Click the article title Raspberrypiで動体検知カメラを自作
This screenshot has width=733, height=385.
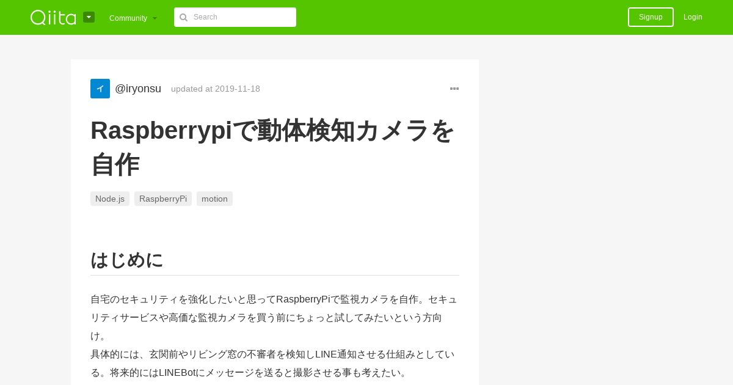coord(272,147)
